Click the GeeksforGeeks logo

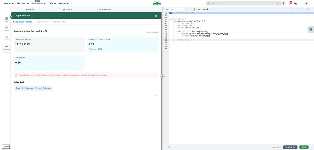157,3
